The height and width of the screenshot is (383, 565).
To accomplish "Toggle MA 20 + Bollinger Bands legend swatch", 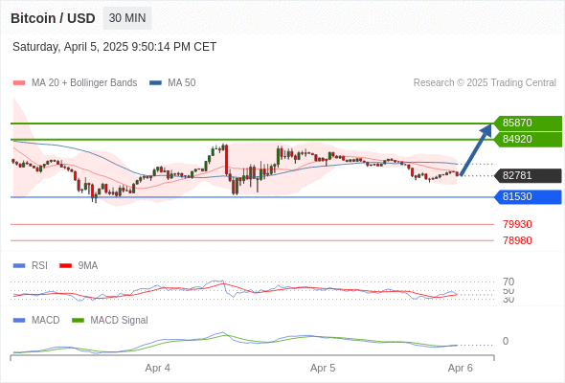I will pos(19,83).
